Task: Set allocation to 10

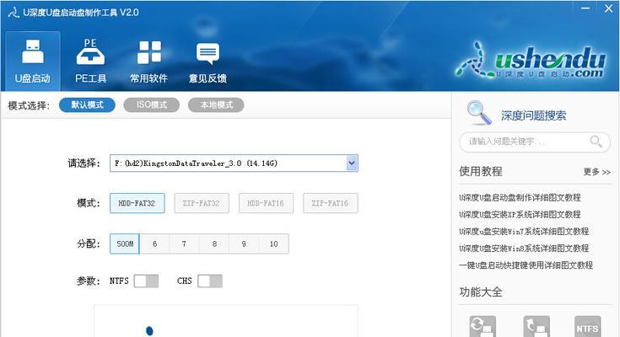Action: (273, 243)
